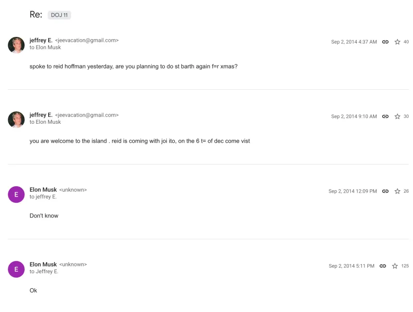Expand the first message's "to Elon Musk" recipient details
The height and width of the screenshot is (312, 413).
coord(45,48)
